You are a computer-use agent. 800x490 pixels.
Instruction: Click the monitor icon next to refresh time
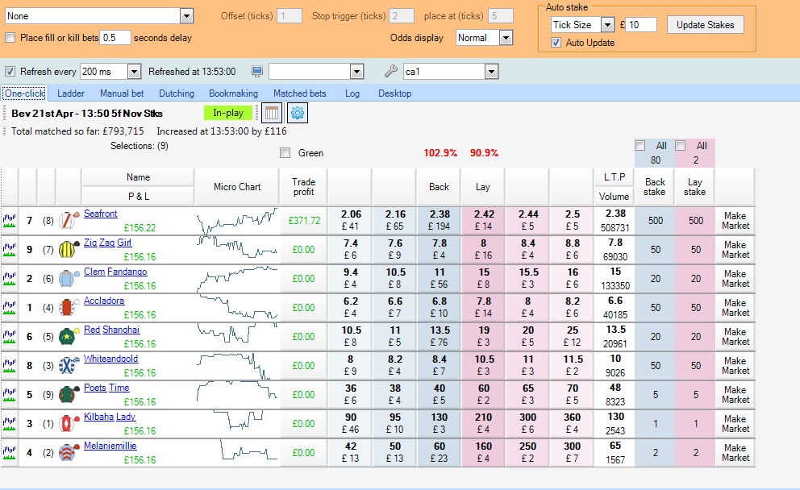click(x=257, y=72)
